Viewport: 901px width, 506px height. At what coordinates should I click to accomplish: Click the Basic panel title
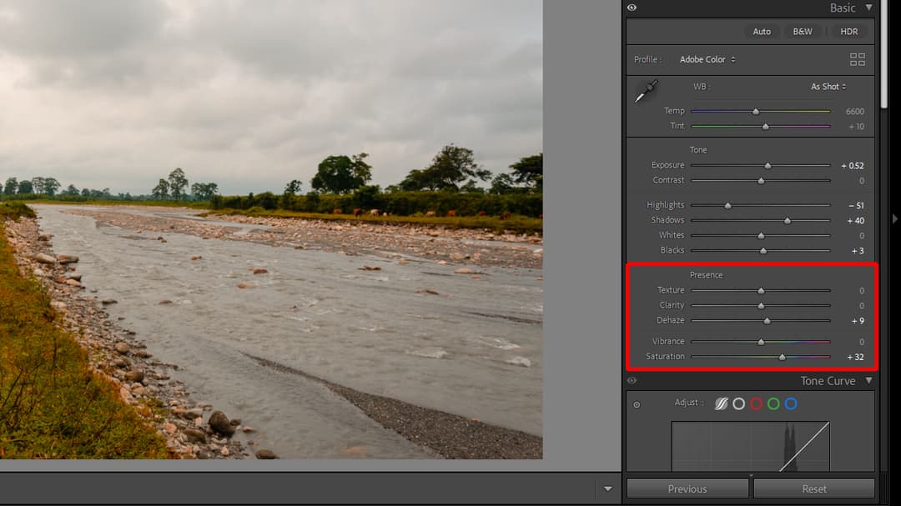(x=843, y=8)
